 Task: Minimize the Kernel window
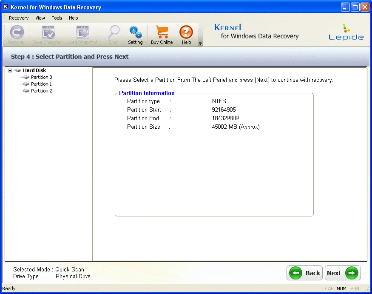tap(345, 7)
